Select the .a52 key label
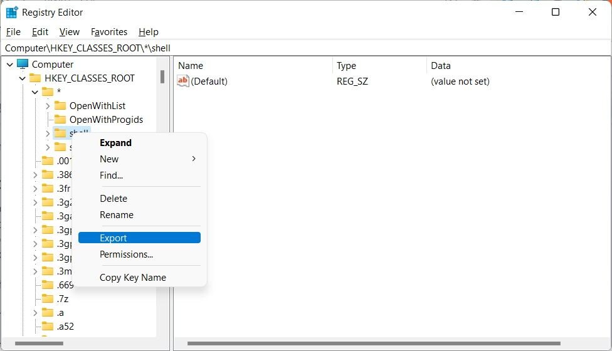Image resolution: width=612 pixels, height=351 pixels. click(x=65, y=326)
